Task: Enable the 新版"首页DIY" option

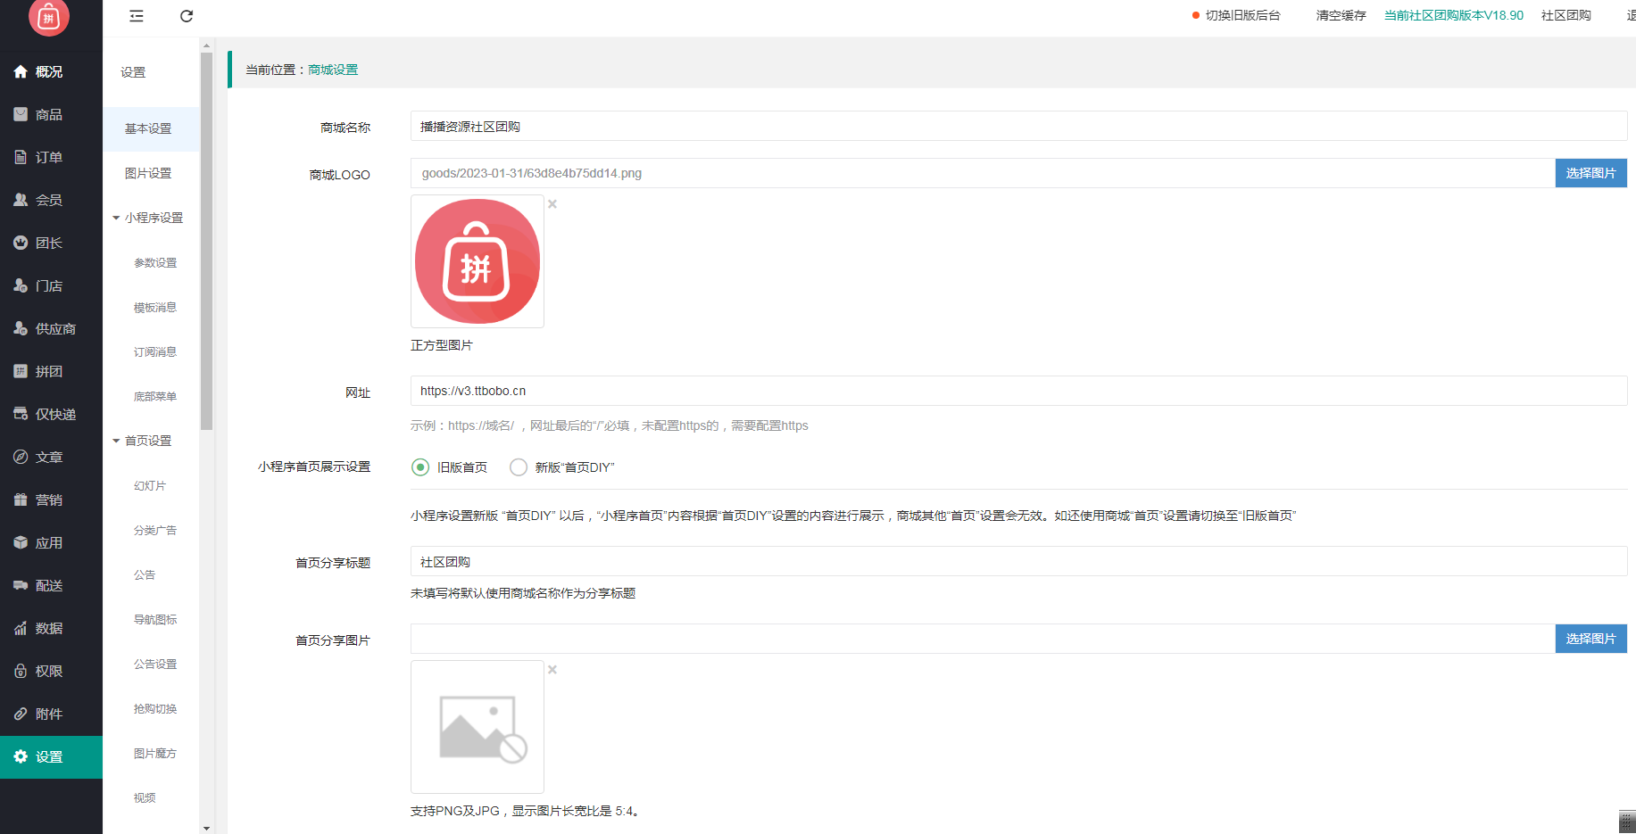Action: [519, 467]
